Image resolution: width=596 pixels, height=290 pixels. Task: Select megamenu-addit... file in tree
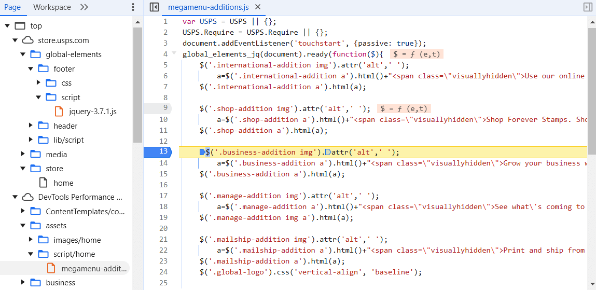93,268
